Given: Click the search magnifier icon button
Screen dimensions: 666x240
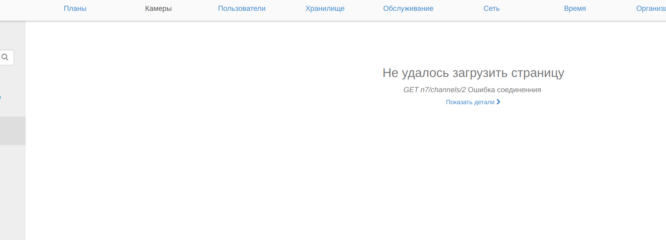Looking at the screenshot, I should tap(6, 57).
